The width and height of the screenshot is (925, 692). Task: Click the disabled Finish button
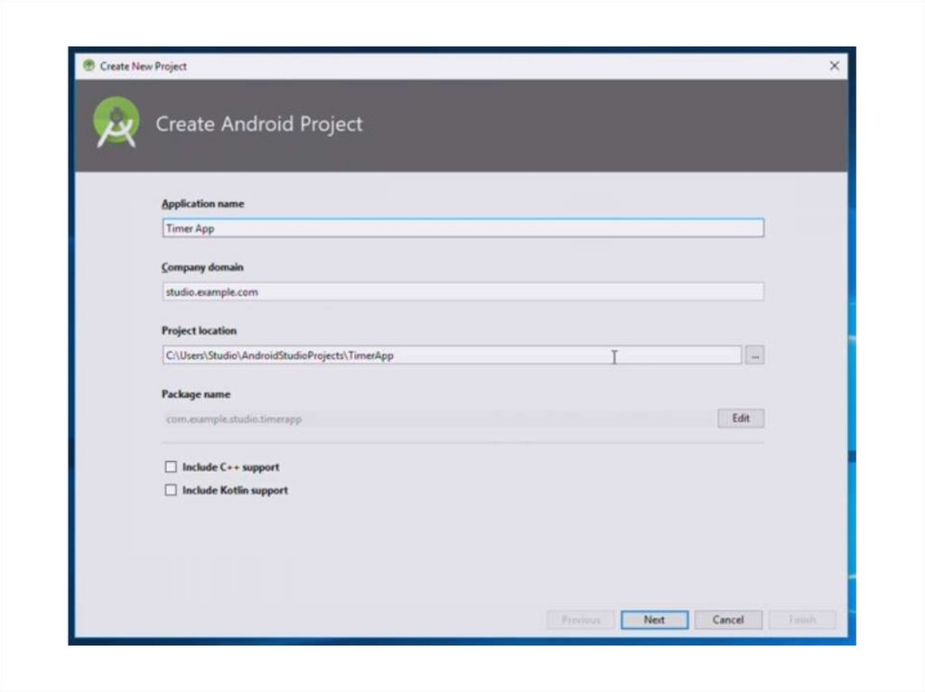point(802,620)
